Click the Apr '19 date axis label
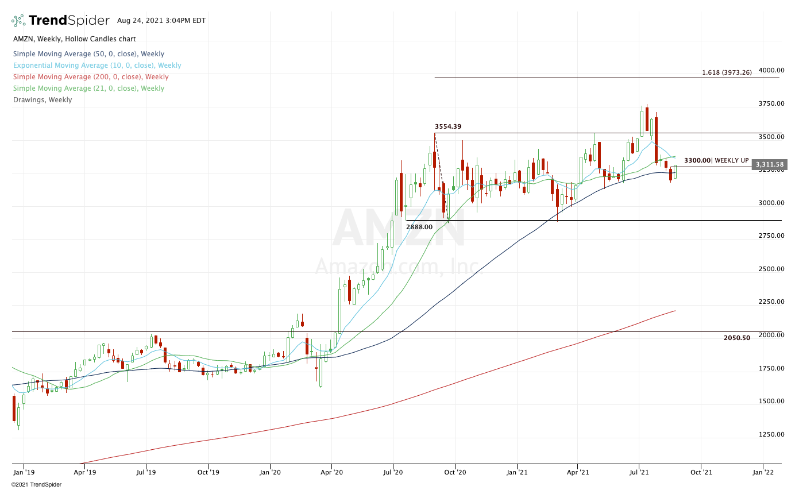Viewport: 799px width, 490px height. (x=84, y=472)
